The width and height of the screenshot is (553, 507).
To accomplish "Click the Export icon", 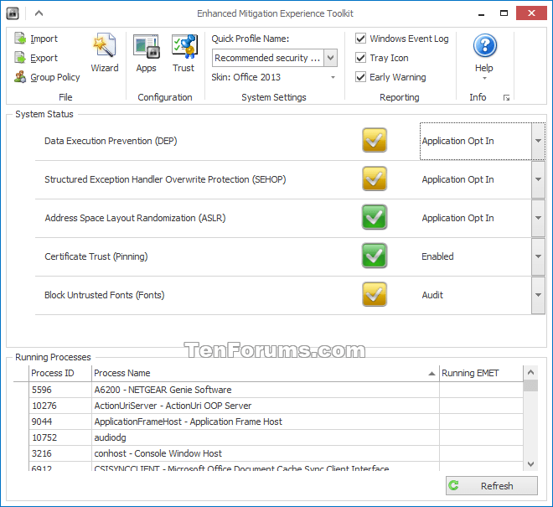I will coord(20,58).
